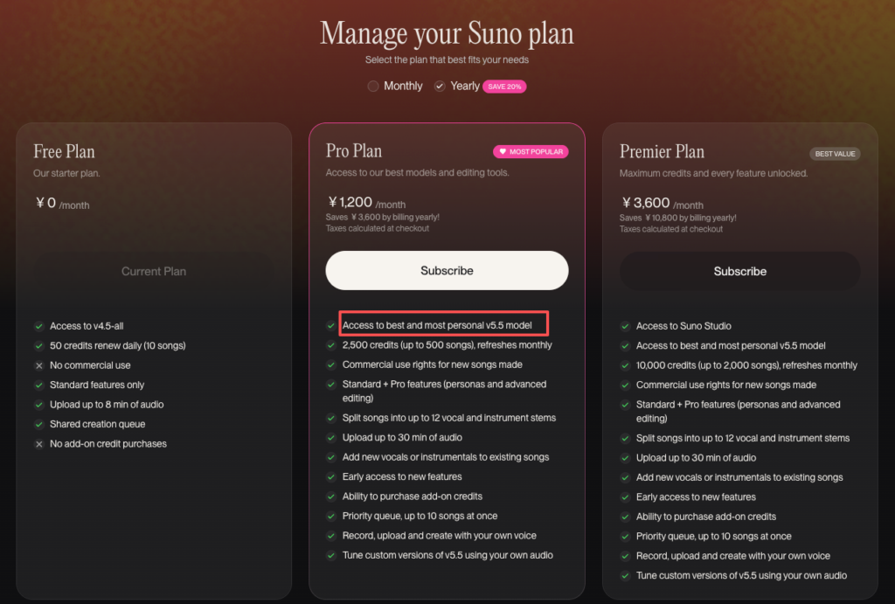Click the heart icon on MOST POPULAR badge
The width and height of the screenshot is (895, 604).
tap(503, 151)
